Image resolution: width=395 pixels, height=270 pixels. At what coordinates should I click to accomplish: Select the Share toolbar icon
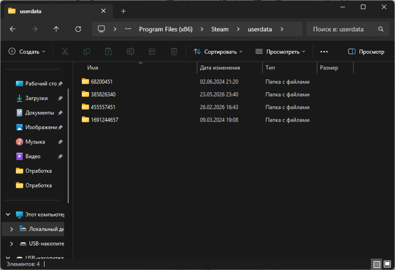tap(152, 52)
